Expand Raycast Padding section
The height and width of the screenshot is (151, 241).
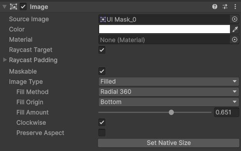pos(5,60)
